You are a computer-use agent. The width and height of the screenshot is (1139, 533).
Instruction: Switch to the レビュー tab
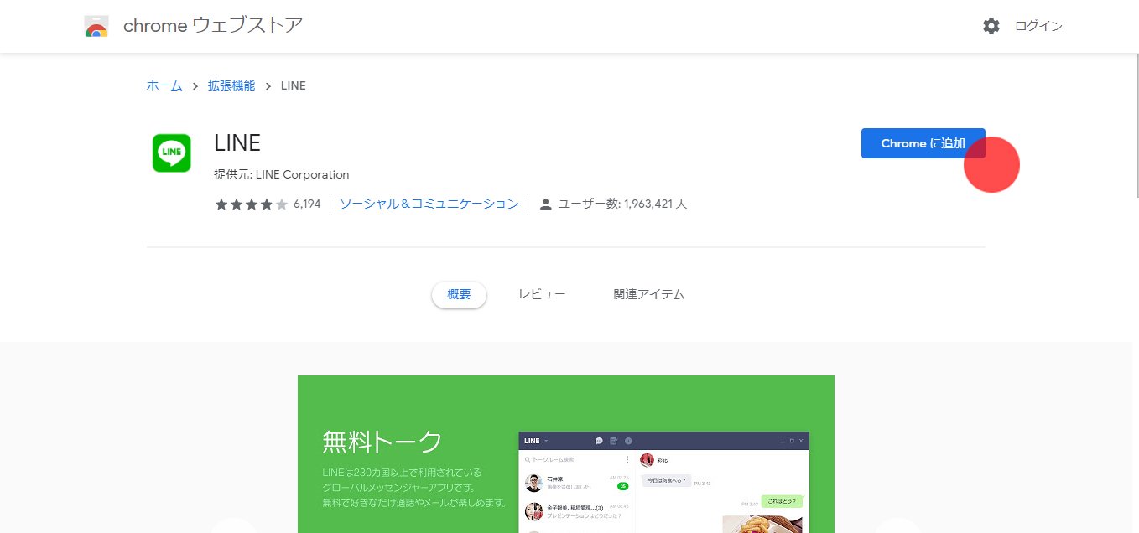(542, 294)
